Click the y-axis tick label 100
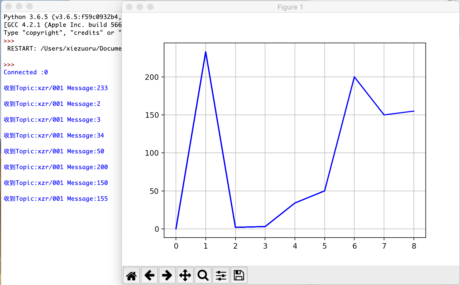The image size is (460, 285). pos(152,153)
